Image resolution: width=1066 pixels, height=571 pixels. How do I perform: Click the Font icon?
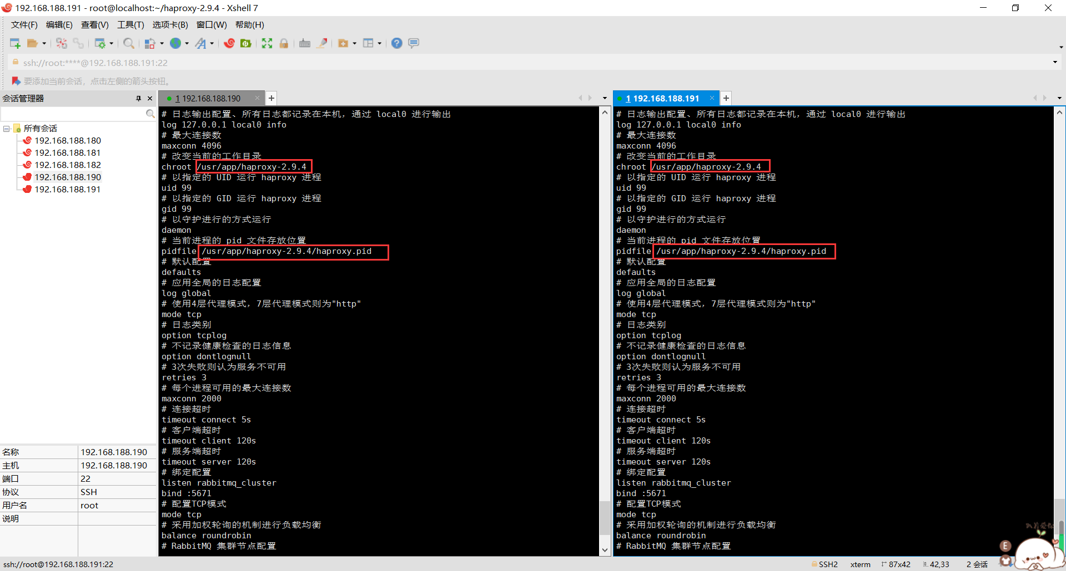pos(200,43)
